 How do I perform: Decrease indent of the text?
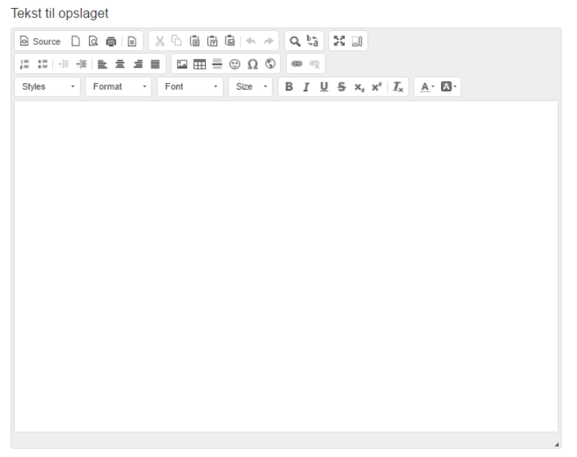tap(64, 64)
